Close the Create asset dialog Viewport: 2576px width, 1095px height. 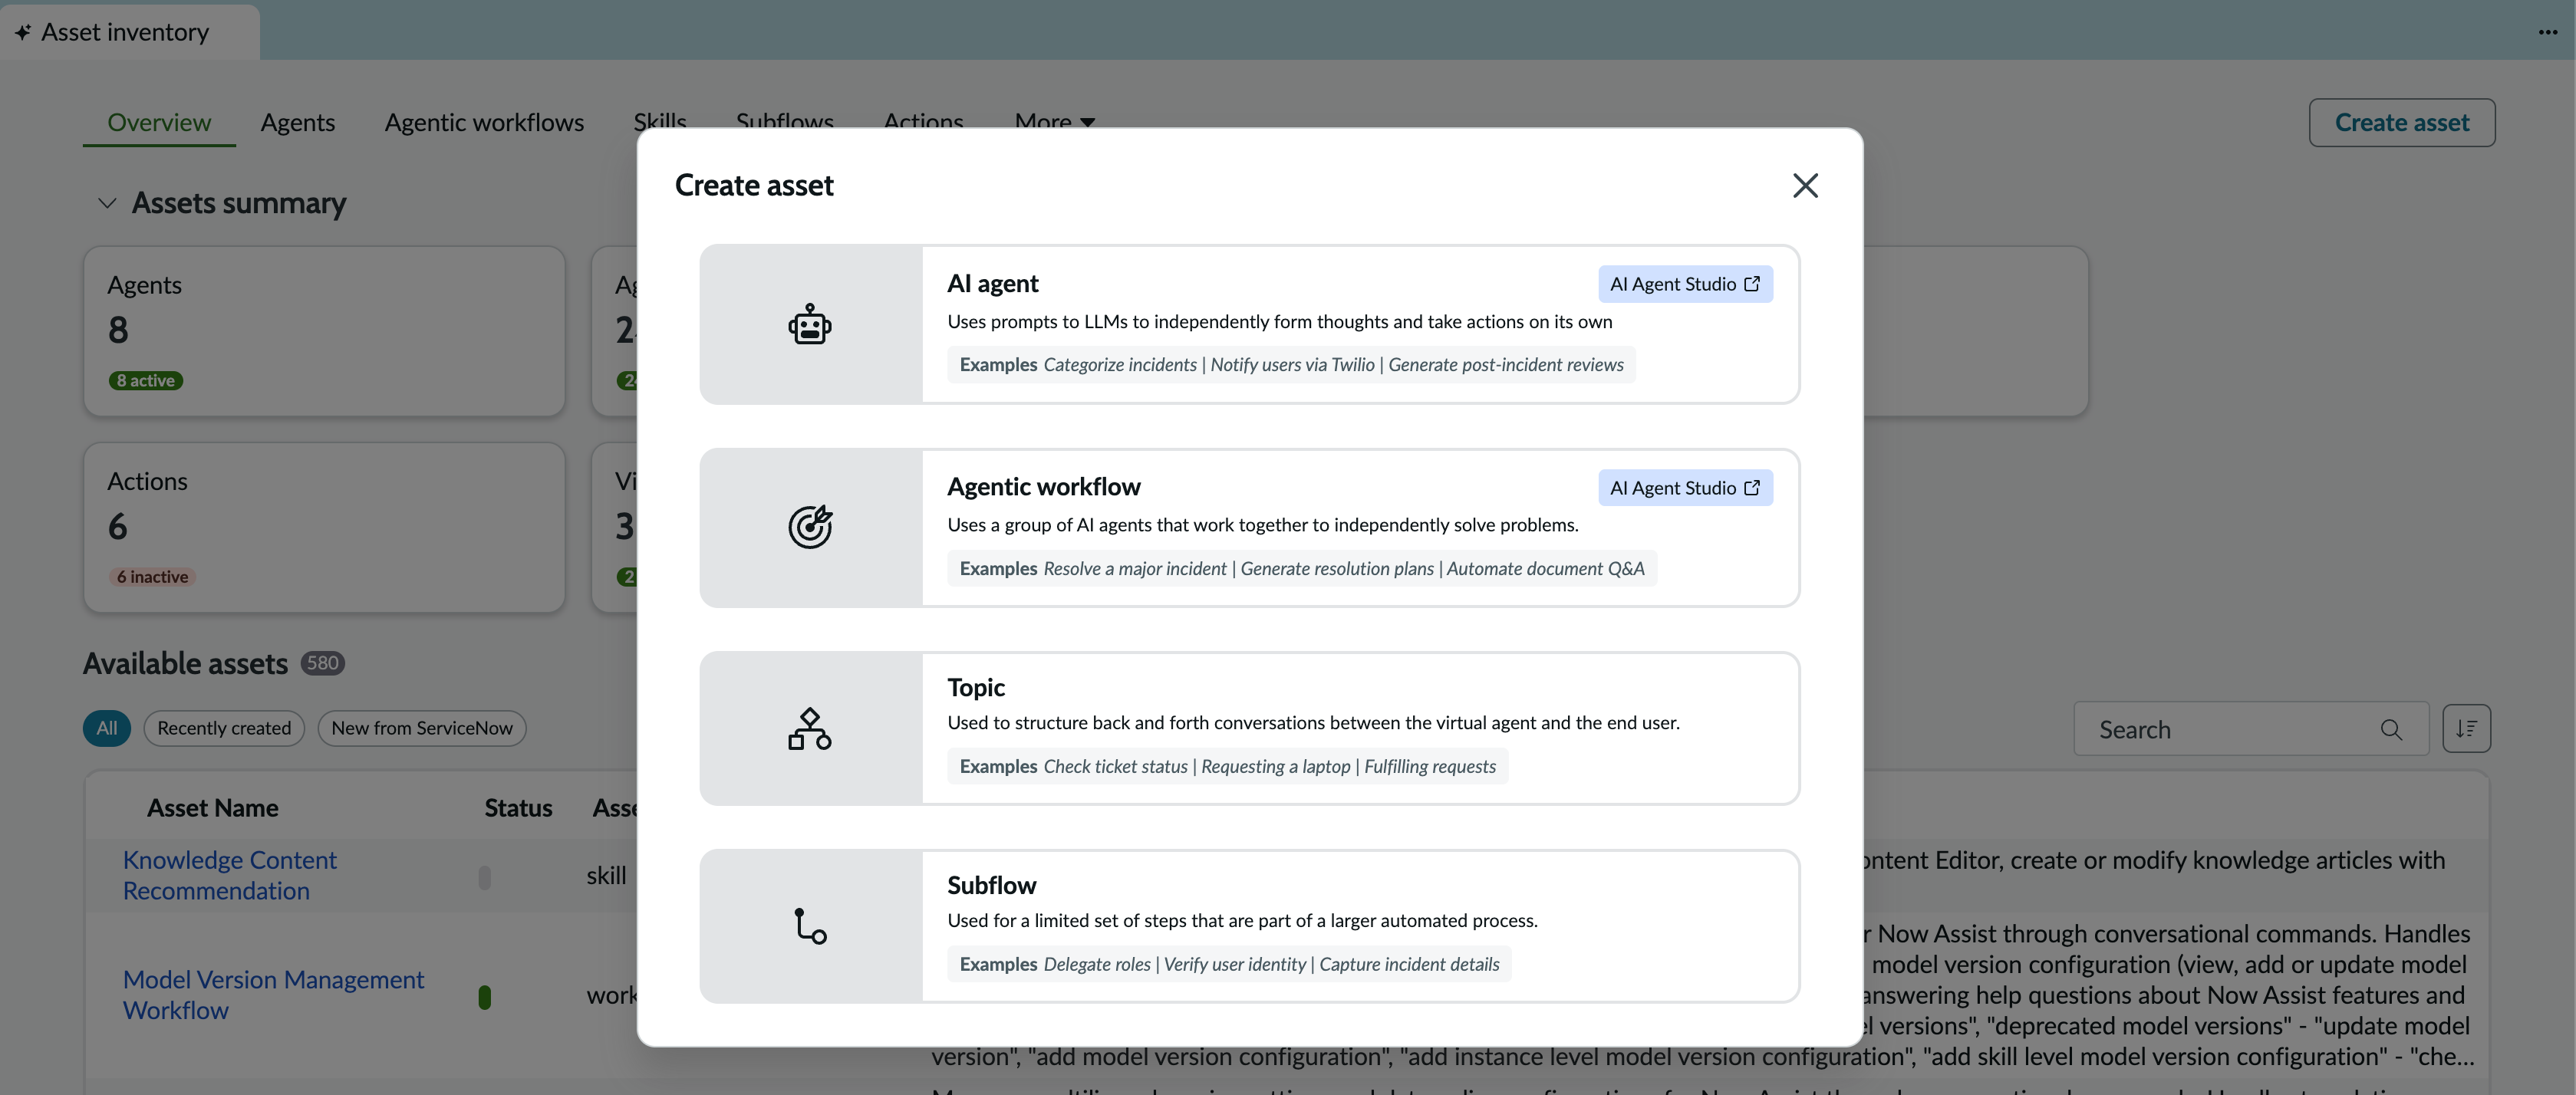[x=1805, y=185]
